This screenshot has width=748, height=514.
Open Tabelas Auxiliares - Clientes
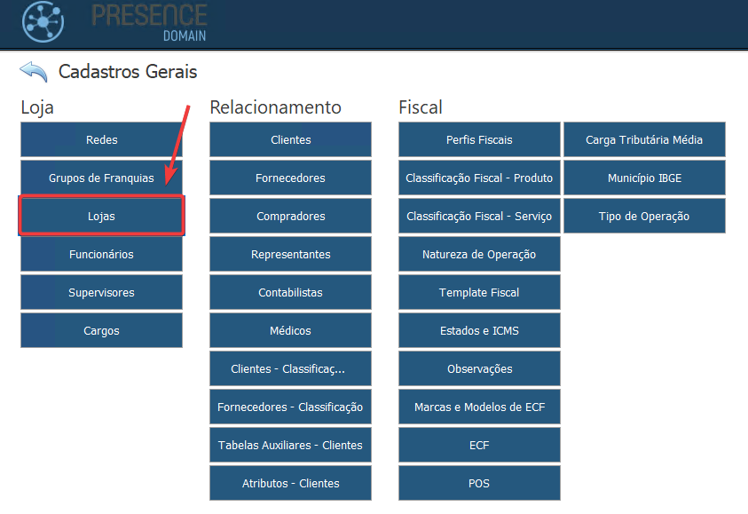290,446
